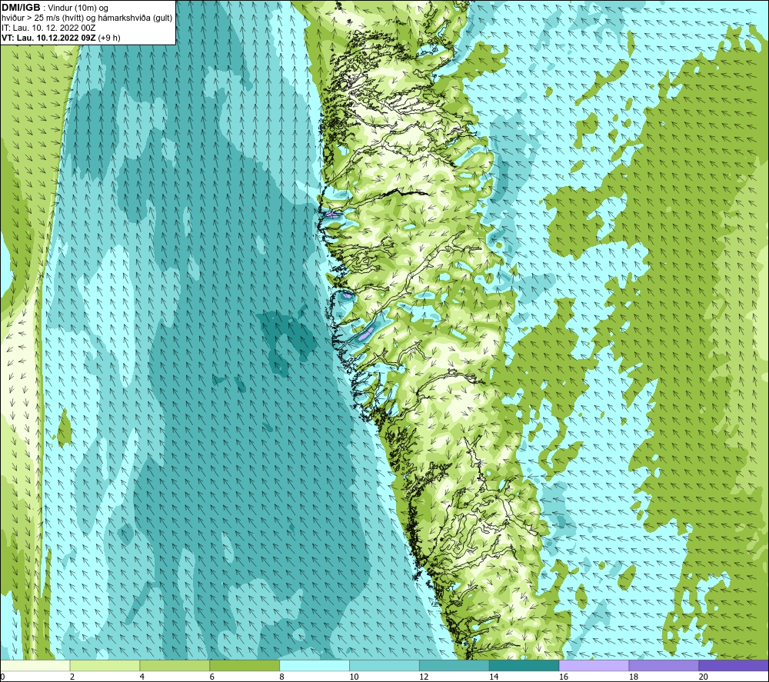Click the 'hviður > 25 m/s' description line
The image size is (769, 682).
tap(87, 18)
